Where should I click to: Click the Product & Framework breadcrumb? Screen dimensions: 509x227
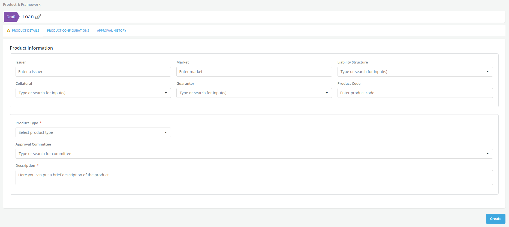22,5
